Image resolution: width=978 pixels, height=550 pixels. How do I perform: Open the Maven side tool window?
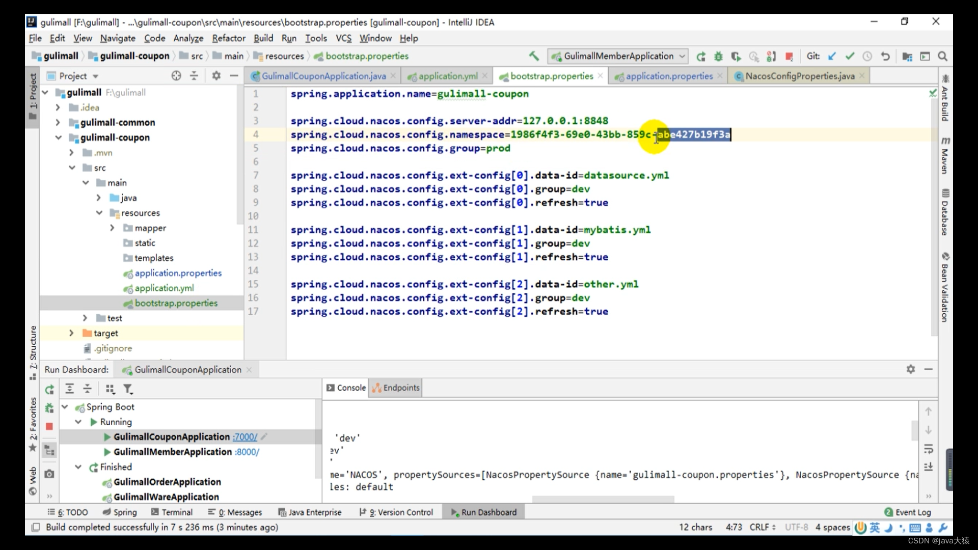(x=945, y=156)
